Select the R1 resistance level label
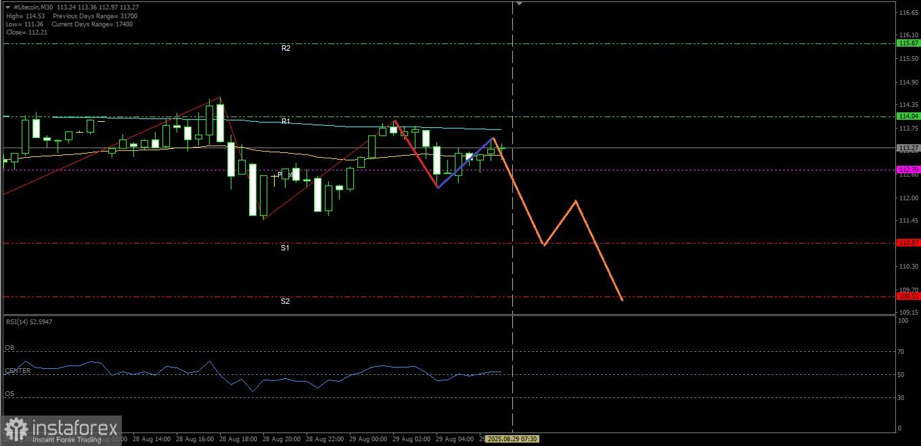This screenshot has height=446, width=921. [x=286, y=120]
